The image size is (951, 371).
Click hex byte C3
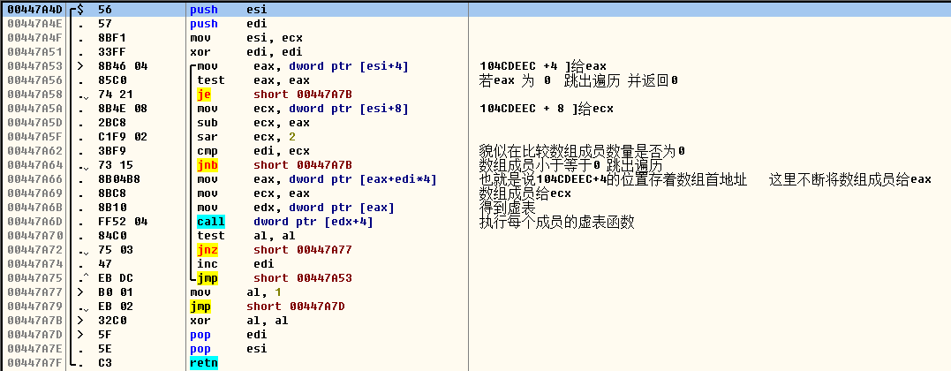point(104,362)
